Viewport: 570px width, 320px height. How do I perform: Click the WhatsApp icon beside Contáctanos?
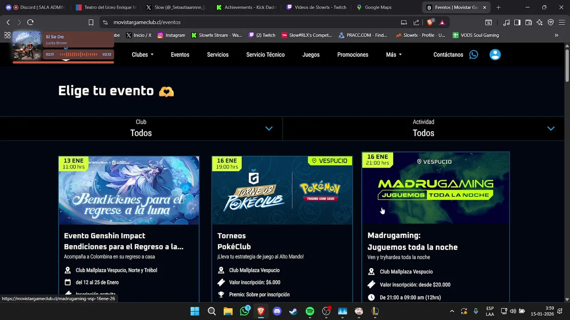[474, 55]
